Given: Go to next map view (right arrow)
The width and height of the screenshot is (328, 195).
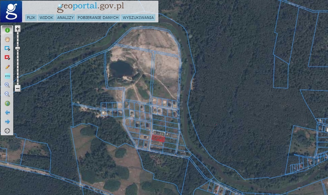Looking at the screenshot, I should [x=7, y=121].
